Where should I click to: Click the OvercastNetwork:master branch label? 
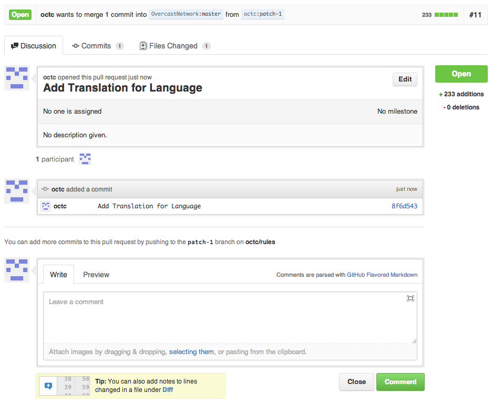(186, 14)
